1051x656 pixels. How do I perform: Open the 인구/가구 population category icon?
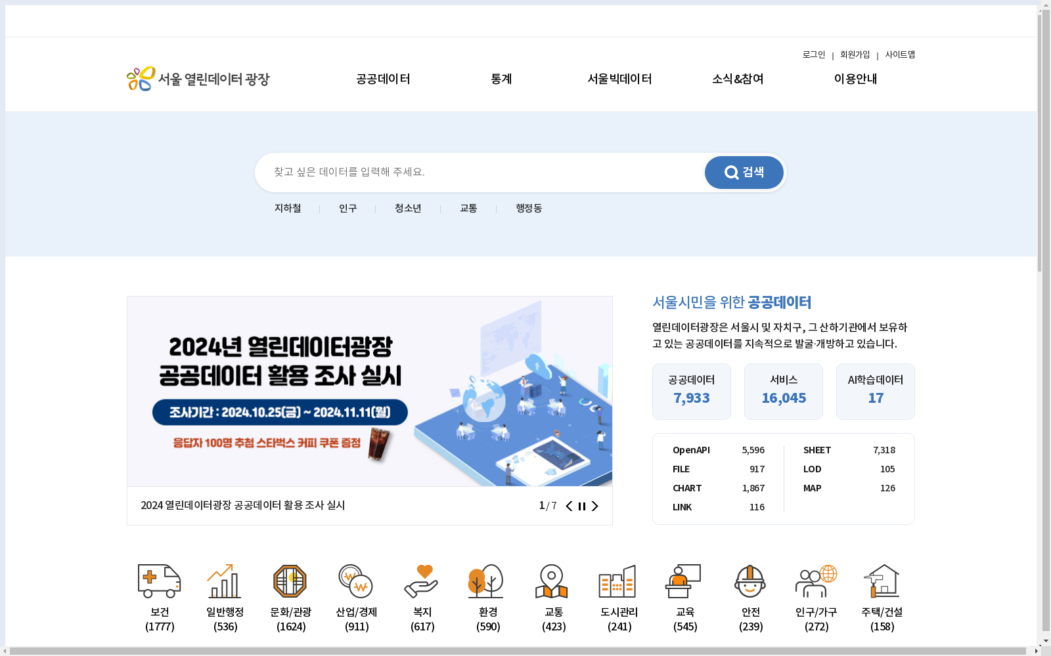pos(816,581)
